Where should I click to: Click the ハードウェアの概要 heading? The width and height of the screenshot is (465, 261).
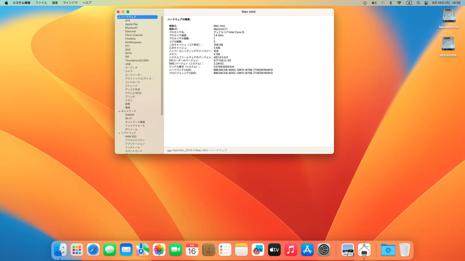(x=179, y=19)
